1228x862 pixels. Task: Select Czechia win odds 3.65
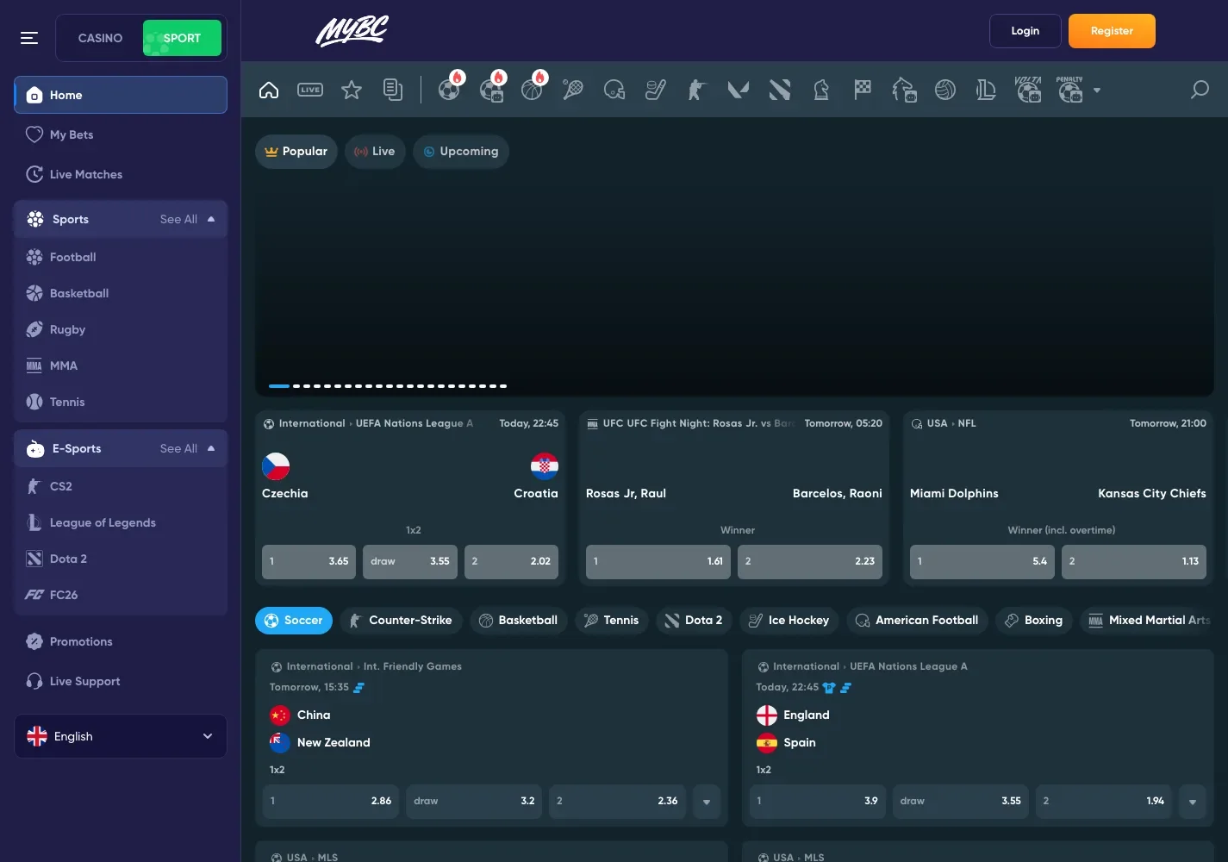(309, 561)
